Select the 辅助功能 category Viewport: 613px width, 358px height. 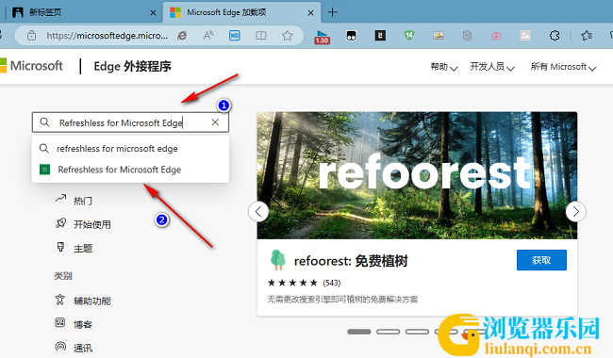[92, 301]
